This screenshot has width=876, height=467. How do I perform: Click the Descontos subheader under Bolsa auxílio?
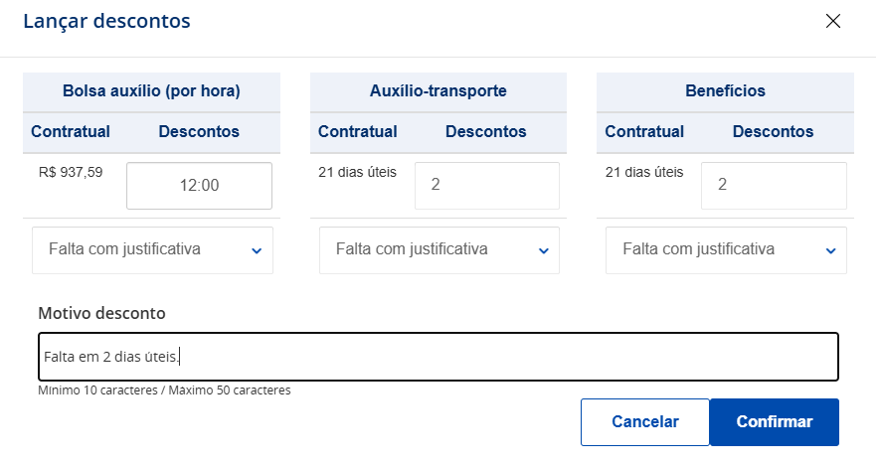[x=199, y=132]
